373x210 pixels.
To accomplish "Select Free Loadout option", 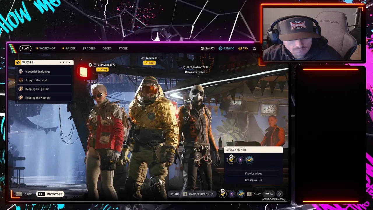I will pyautogui.click(x=253, y=174).
